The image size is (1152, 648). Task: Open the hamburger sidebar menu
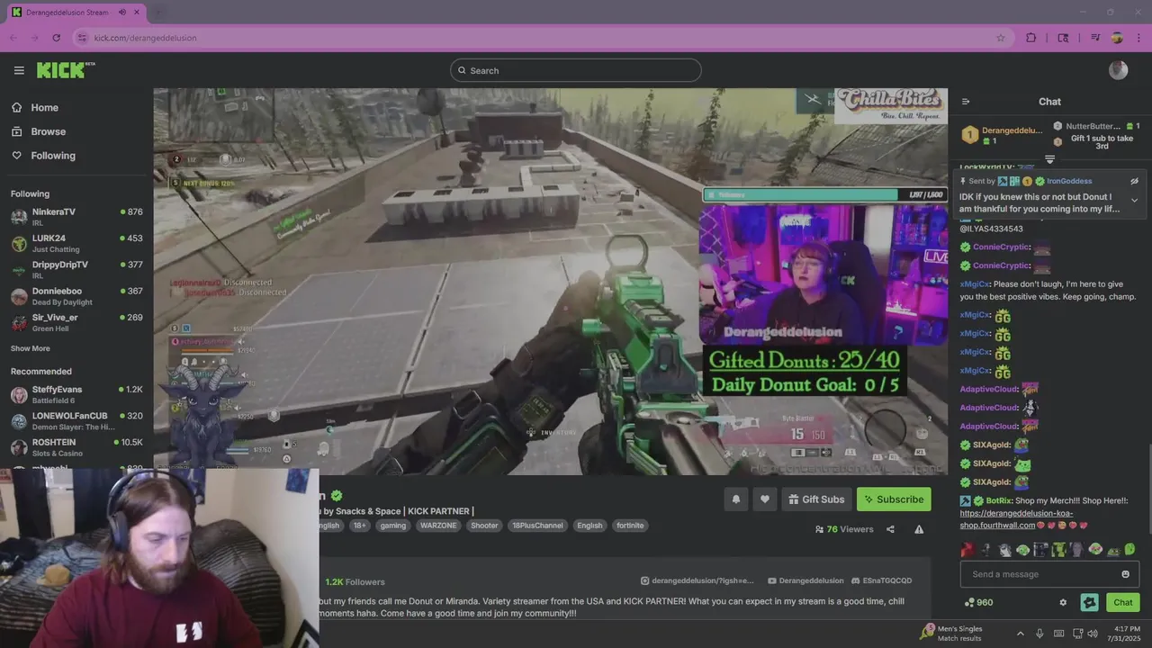(x=19, y=70)
